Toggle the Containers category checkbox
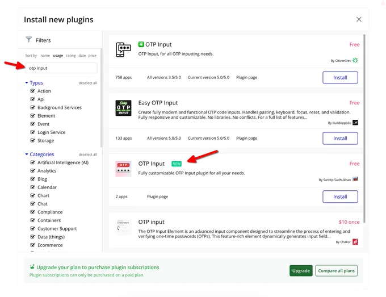Viewport: 386px width, 297px height. [32, 220]
